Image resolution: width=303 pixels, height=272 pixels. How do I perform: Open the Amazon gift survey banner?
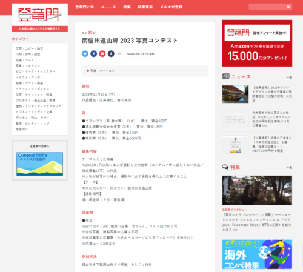tap(257, 43)
